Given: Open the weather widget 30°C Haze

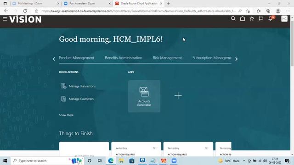Looking at the screenshot, I should (229, 161).
